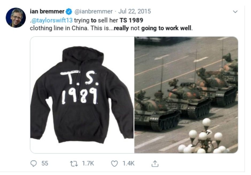Click the blue verified badge
Viewport: 251px width, 175px height.
click(x=69, y=11)
